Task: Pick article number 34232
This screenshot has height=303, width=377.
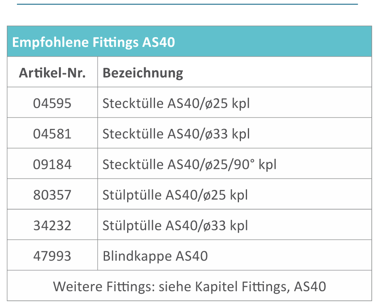Action: pos(52,225)
